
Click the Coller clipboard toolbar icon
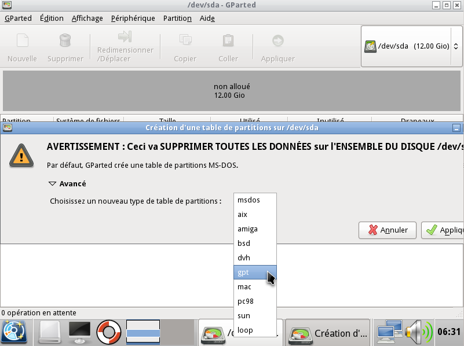point(228,41)
